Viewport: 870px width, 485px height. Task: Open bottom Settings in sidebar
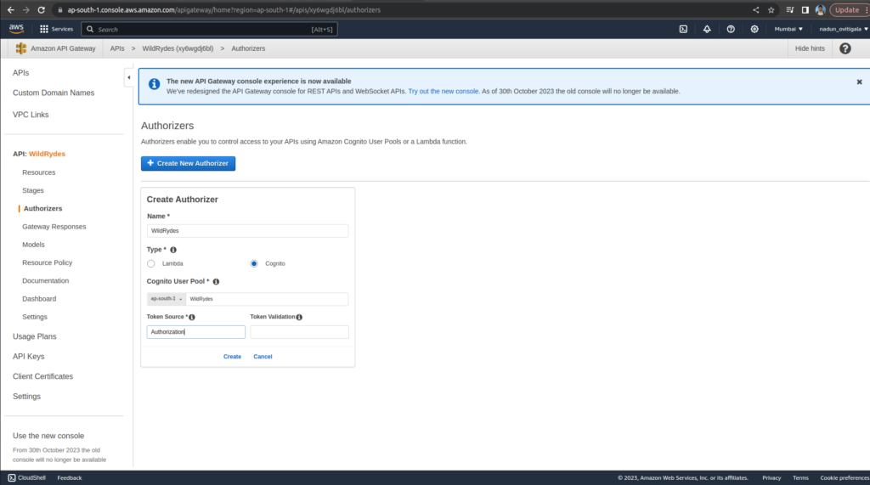26,396
